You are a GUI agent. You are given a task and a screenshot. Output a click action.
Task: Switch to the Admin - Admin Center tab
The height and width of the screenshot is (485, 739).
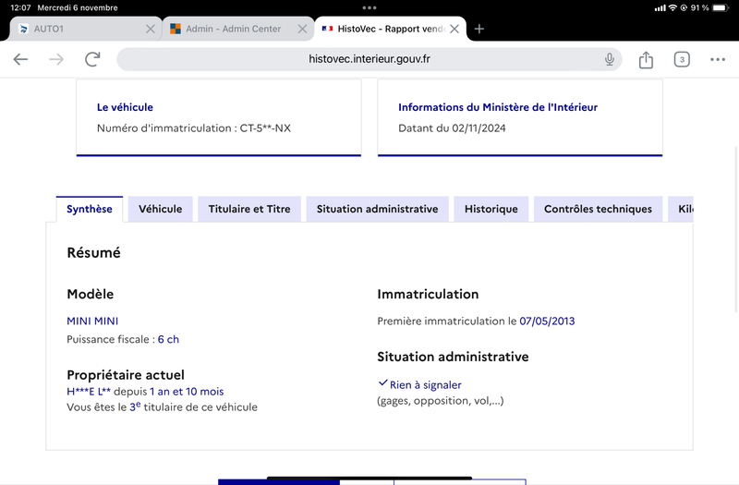click(x=238, y=29)
